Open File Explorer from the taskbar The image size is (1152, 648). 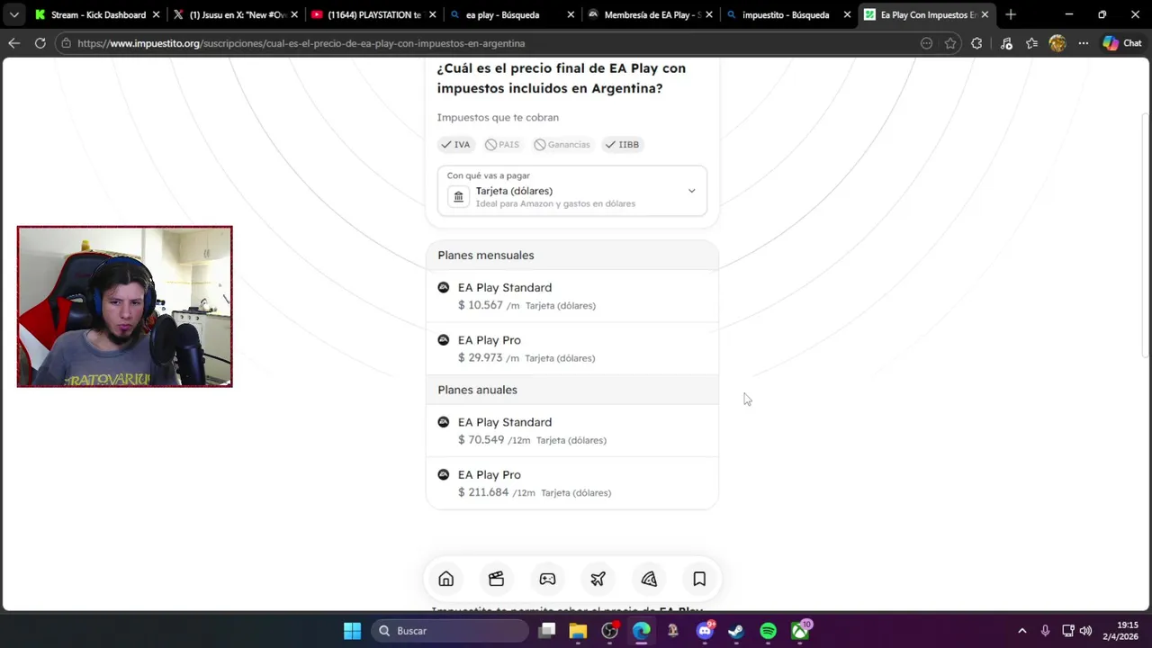[578, 631]
